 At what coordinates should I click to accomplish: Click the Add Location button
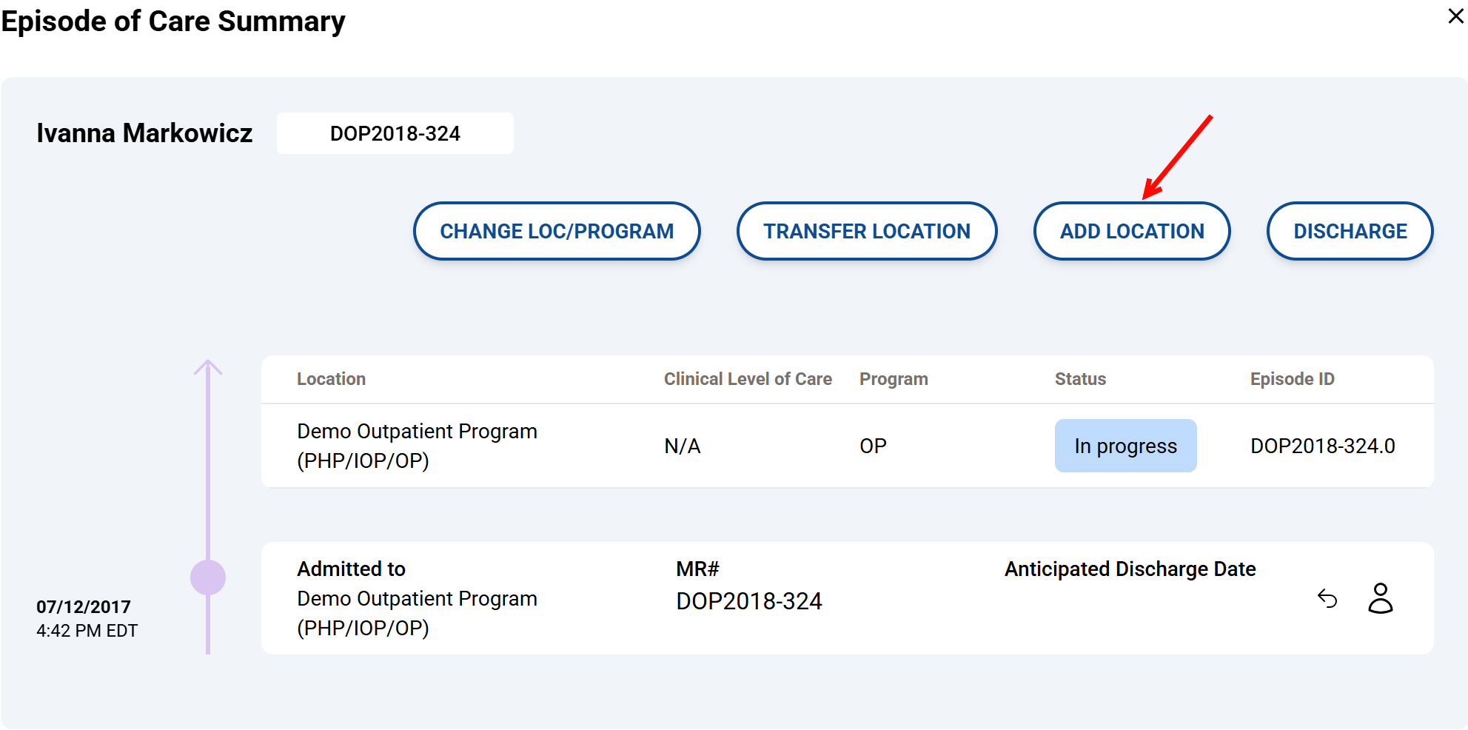pyautogui.click(x=1131, y=231)
